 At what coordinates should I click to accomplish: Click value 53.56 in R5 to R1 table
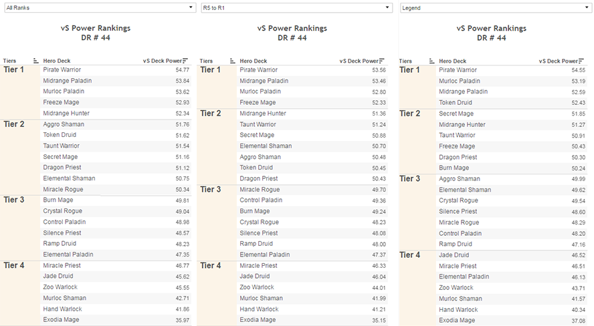[379, 70]
